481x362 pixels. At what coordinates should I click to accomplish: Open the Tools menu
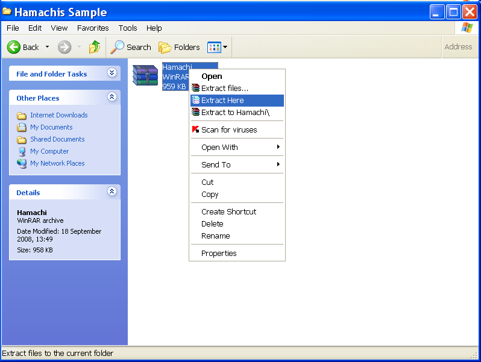pos(128,28)
